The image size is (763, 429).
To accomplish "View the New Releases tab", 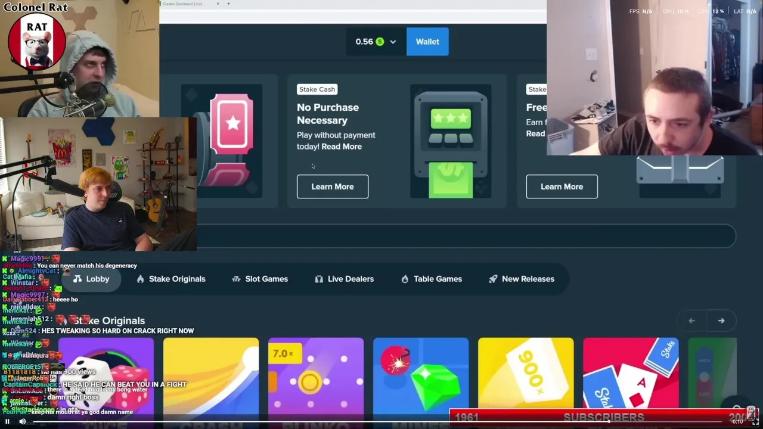I will tap(522, 279).
